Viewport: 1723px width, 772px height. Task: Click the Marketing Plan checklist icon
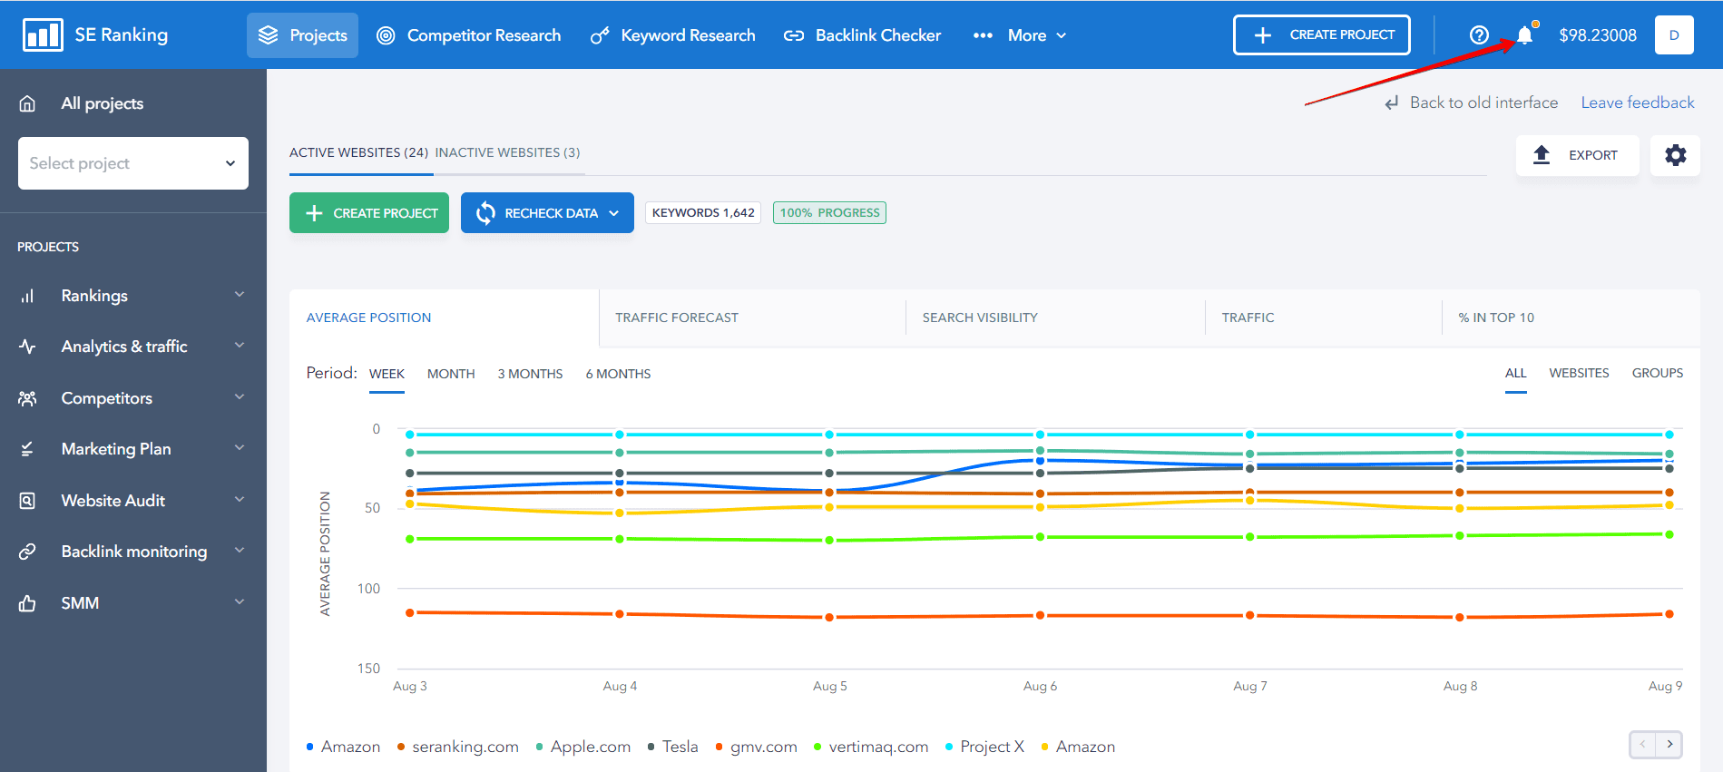pos(27,449)
